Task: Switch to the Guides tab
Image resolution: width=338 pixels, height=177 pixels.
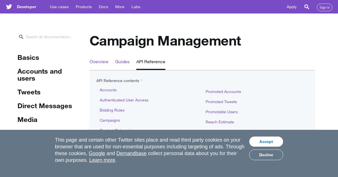Action: point(122,62)
